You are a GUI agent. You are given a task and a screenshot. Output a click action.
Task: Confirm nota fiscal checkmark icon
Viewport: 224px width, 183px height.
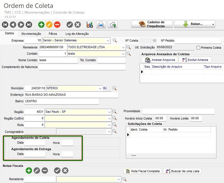coord(57,171)
